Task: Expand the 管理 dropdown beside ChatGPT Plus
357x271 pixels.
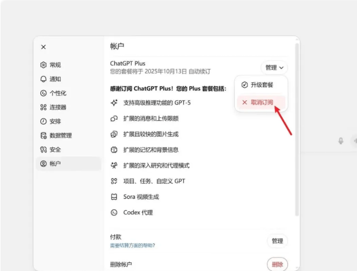Action: coord(274,67)
